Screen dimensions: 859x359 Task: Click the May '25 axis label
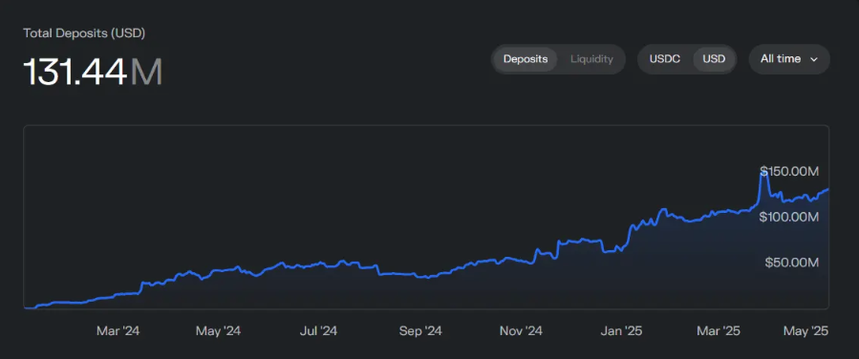coord(805,331)
